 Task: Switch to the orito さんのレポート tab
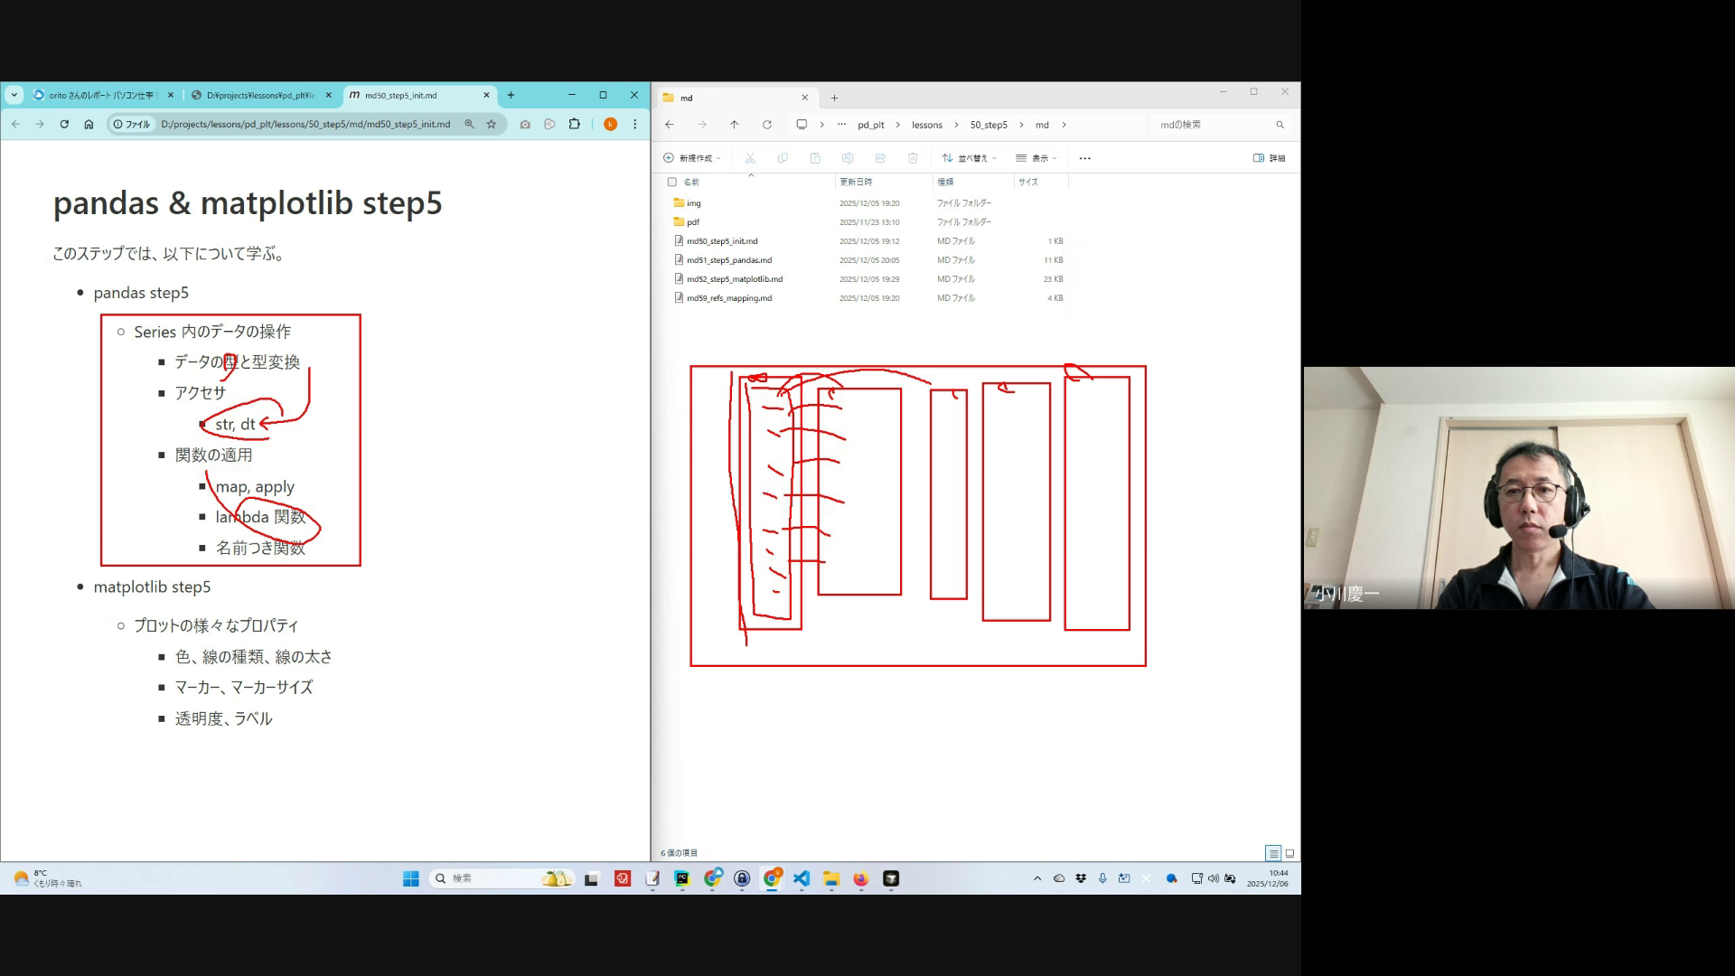pos(99,95)
